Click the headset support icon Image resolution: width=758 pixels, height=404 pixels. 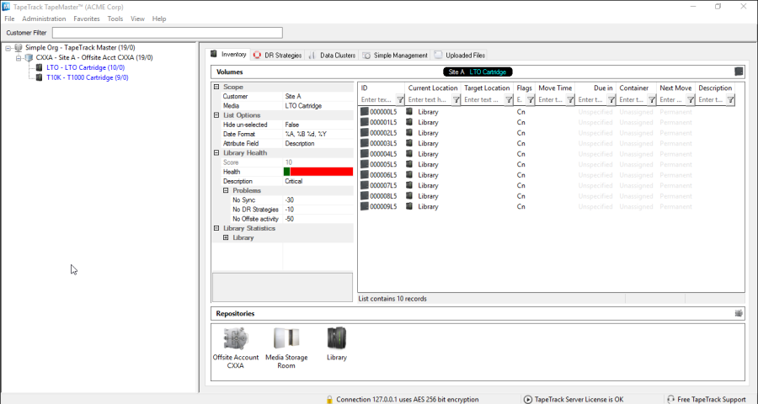pos(670,400)
